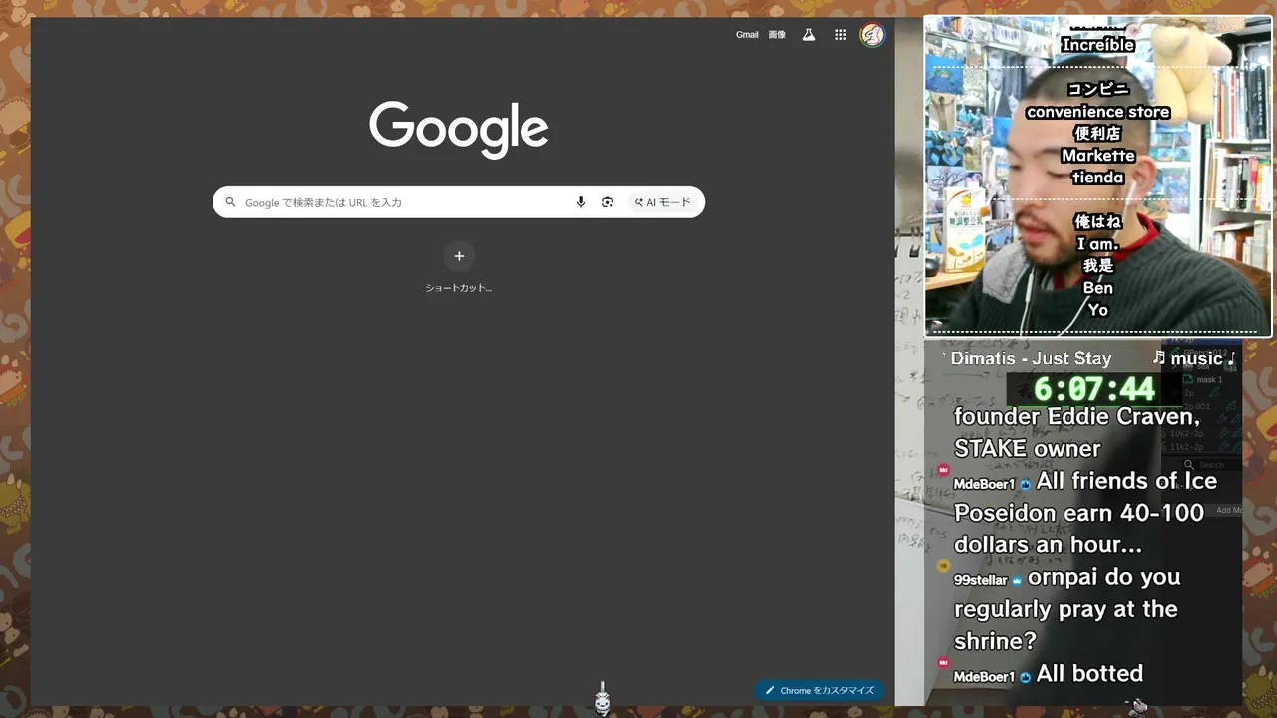Click the 俺はね subtitle line
Screen dimensions: 1277x718
[x=1098, y=222]
